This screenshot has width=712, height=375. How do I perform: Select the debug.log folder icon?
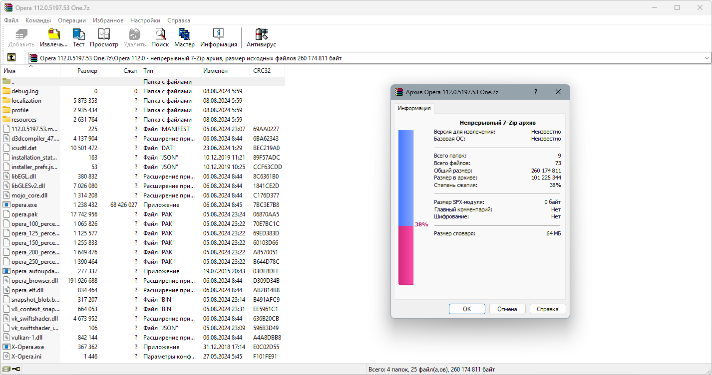point(6,91)
